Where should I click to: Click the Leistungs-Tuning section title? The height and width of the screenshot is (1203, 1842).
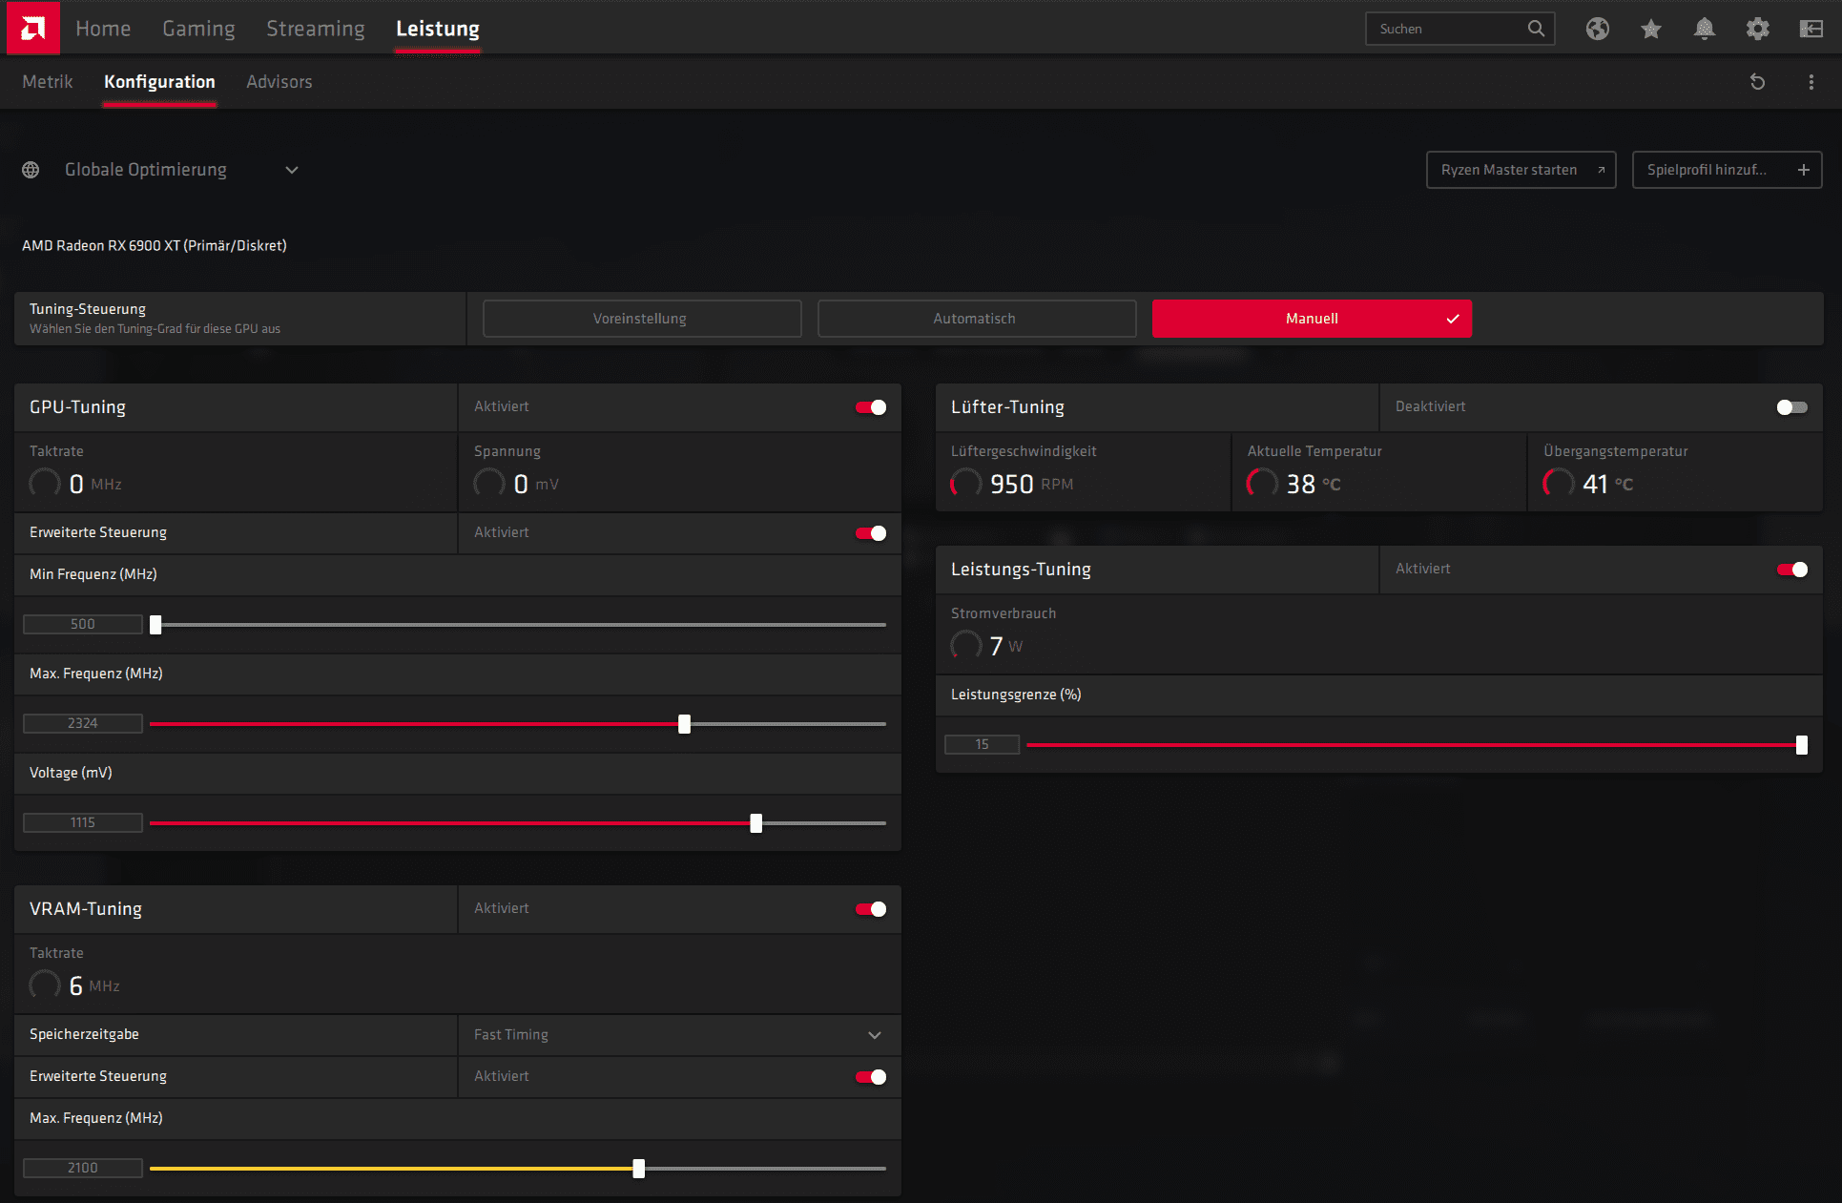point(1021,570)
